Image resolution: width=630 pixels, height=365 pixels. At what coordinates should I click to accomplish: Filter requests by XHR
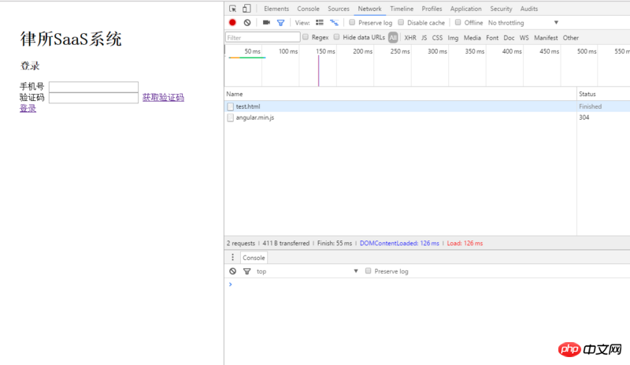coord(410,37)
